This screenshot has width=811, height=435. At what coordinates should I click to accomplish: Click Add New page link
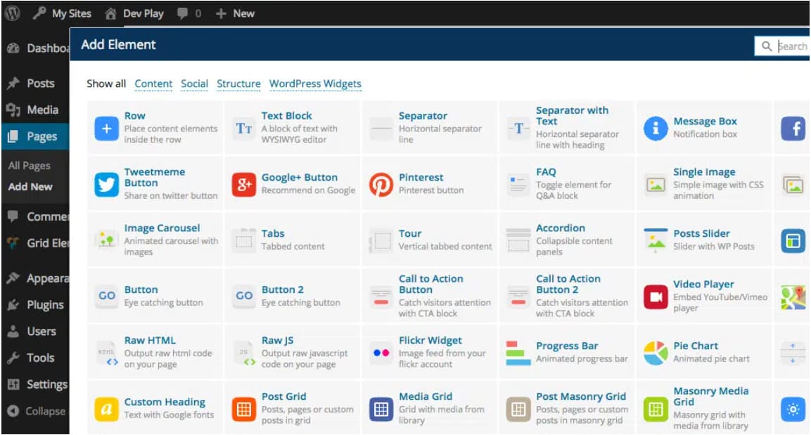coord(30,186)
